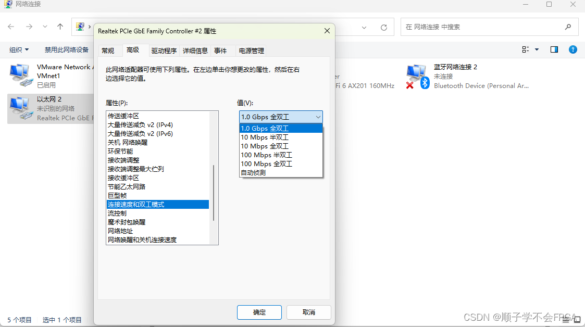Switch to the 事件 tab
Viewport: 585px width, 327px height.
click(220, 51)
